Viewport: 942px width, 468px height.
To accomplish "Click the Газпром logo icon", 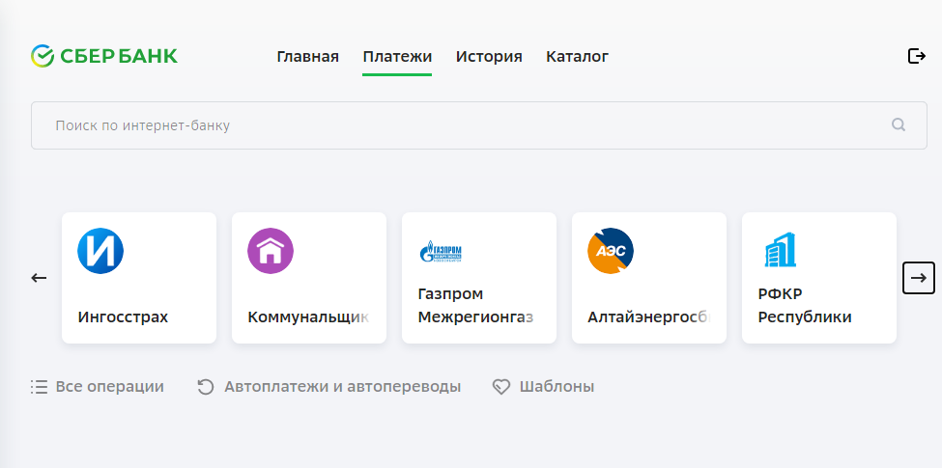I will click(441, 252).
